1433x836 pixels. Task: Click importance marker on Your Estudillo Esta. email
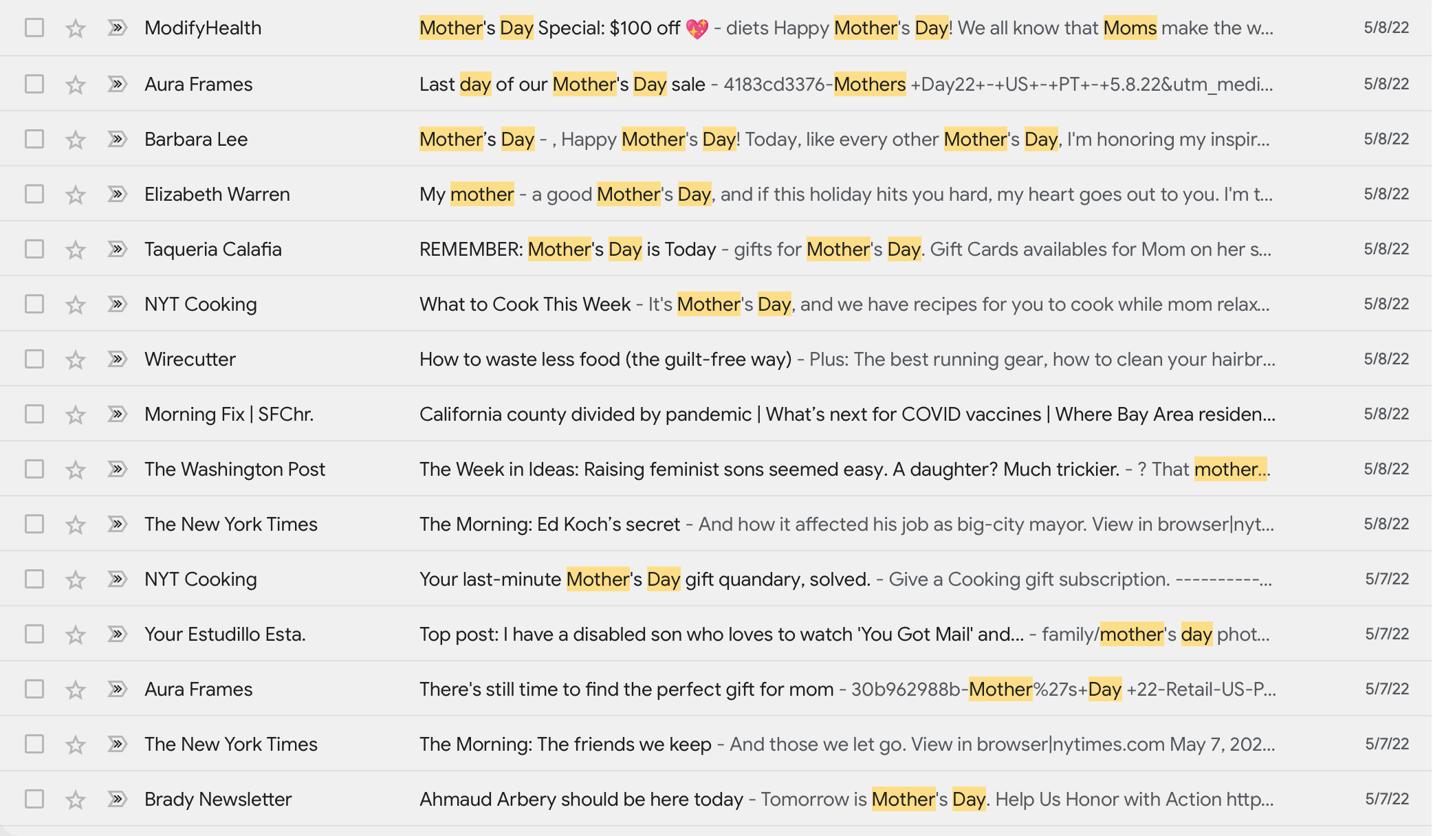[x=118, y=634]
